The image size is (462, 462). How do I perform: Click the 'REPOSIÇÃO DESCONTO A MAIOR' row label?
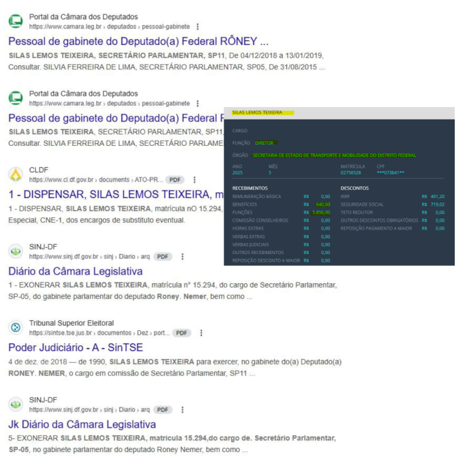coord(266,261)
